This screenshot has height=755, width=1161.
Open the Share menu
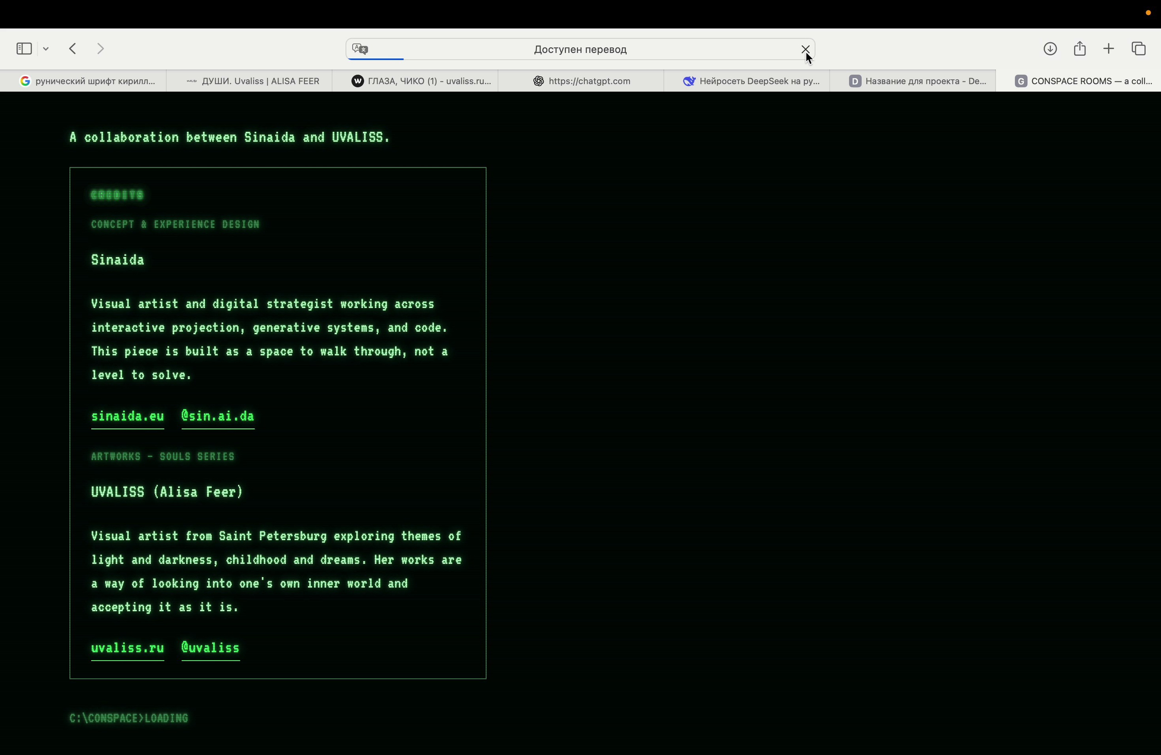click(x=1079, y=49)
